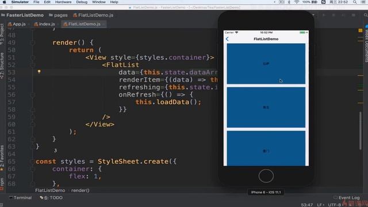This screenshot has height=207, width=368.
Task: Collapse the FlatList tag fold marker
Action: (33, 65)
